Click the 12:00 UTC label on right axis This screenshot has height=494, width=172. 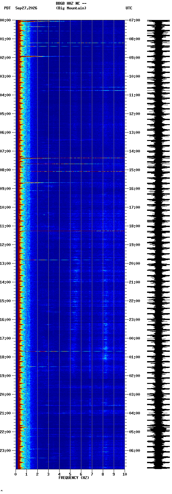(134, 114)
